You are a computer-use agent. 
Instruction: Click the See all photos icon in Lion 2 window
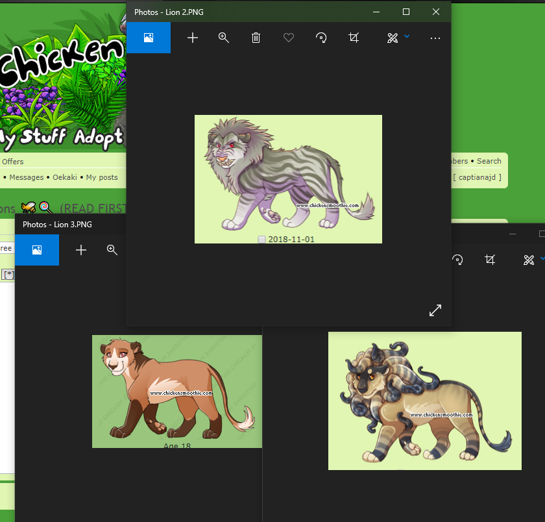[149, 38]
